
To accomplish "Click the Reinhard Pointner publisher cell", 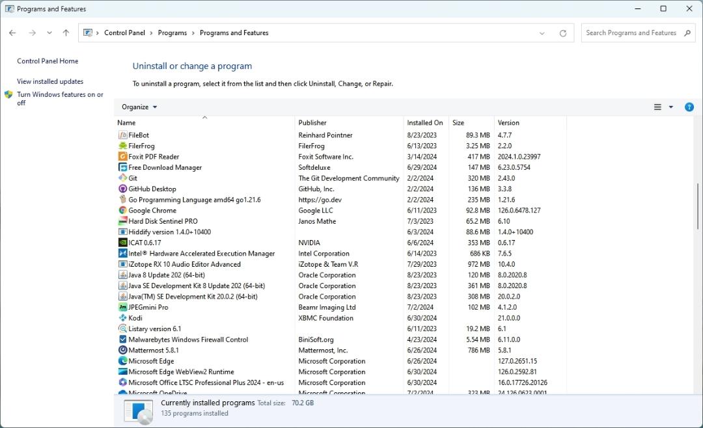I will coord(325,135).
